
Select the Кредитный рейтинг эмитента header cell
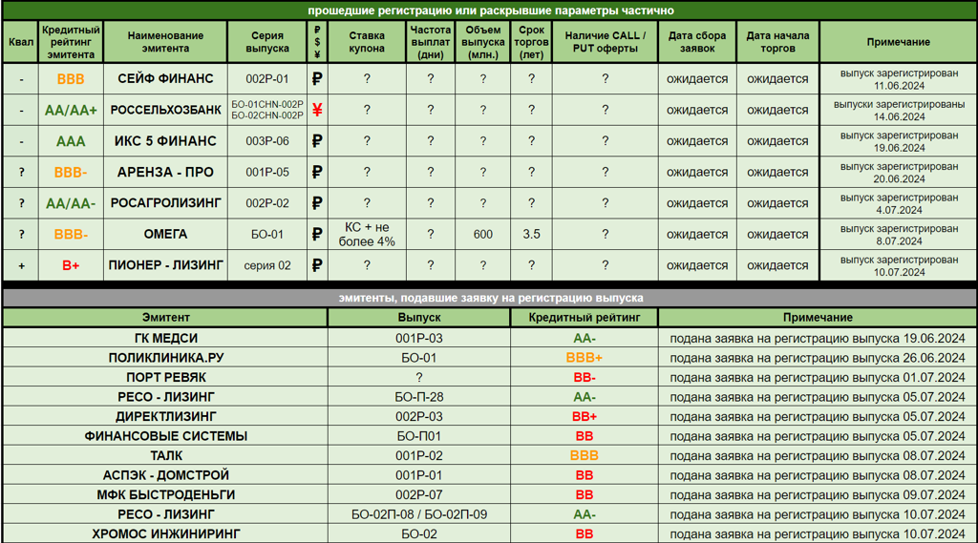[71, 42]
